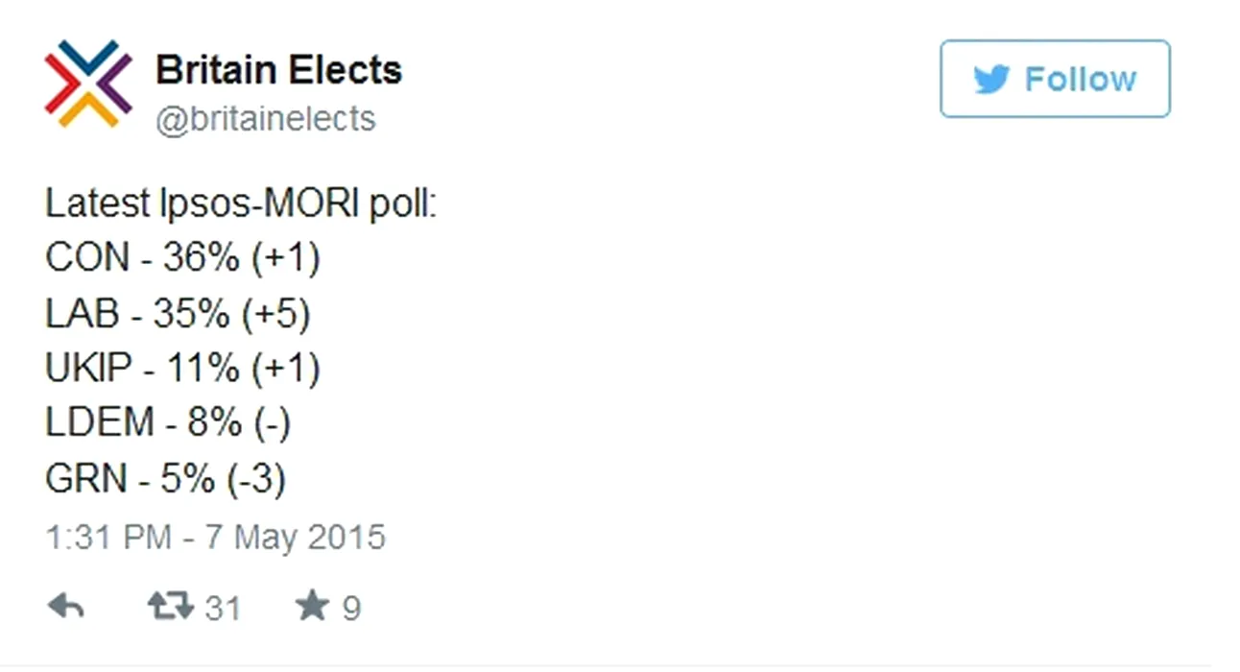Click the retweet arrows icon
This screenshot has width=1240, height=672.
click(x=170, y=606)
